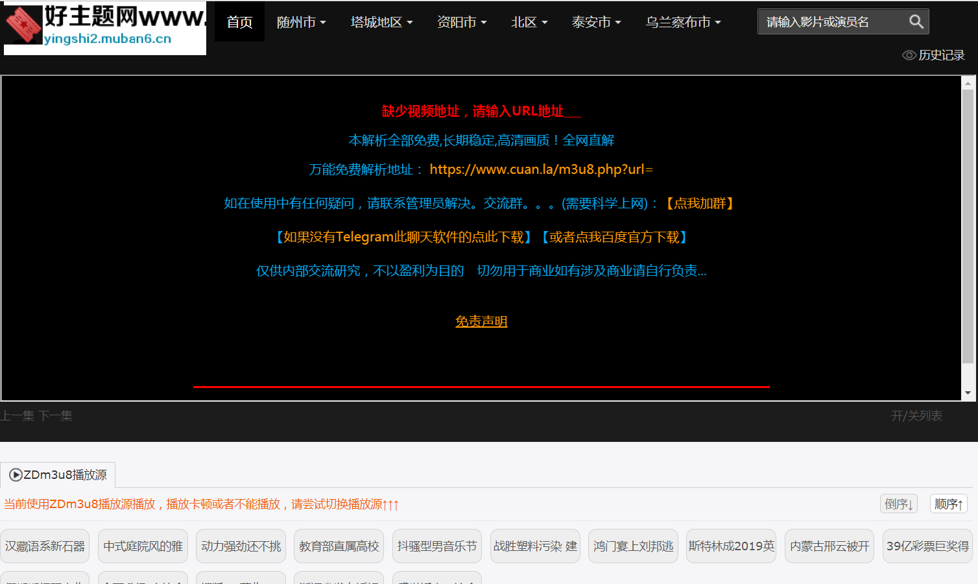This screenshot has width=978, height=584.
Task: Click the 【点我加群】 join group link
Action: pos(699,204)
